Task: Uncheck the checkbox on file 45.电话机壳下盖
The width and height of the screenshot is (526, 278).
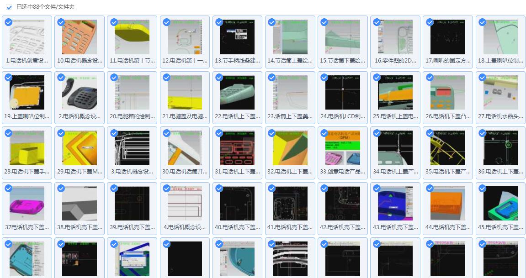Action: point(483,189)
